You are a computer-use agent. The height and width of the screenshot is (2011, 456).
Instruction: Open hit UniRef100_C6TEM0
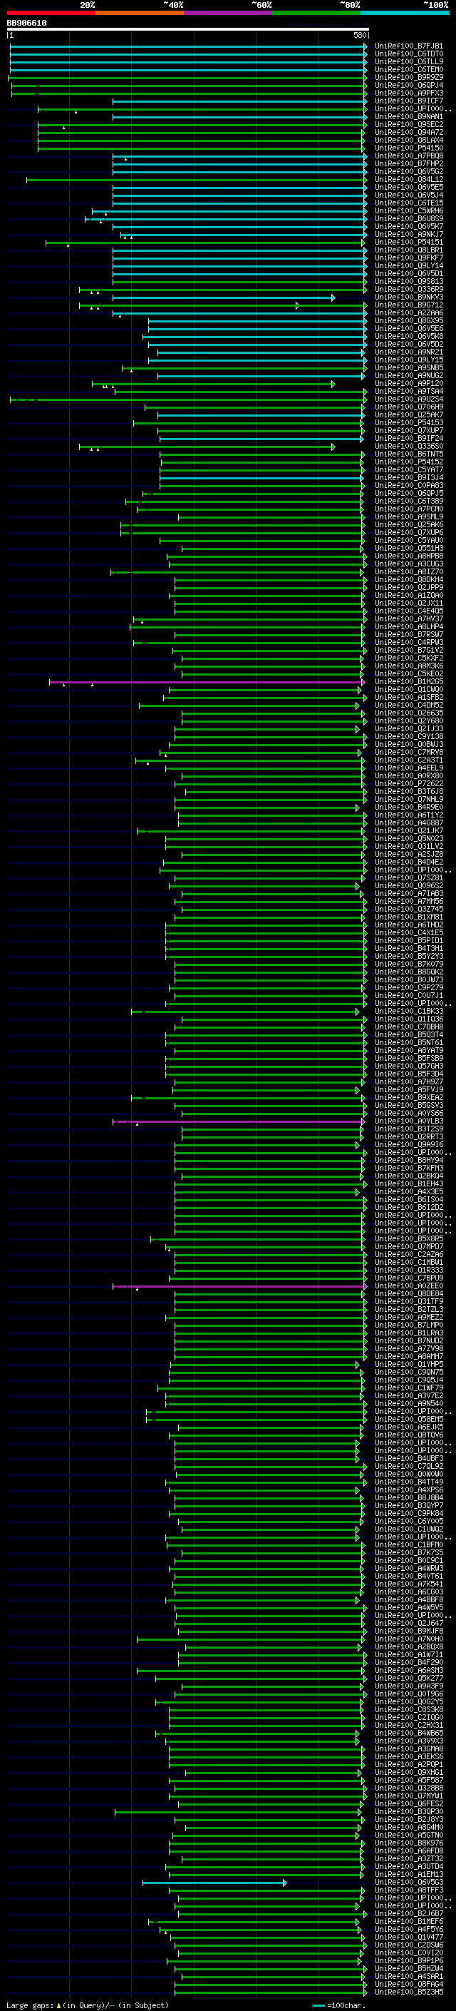[409, 69]
